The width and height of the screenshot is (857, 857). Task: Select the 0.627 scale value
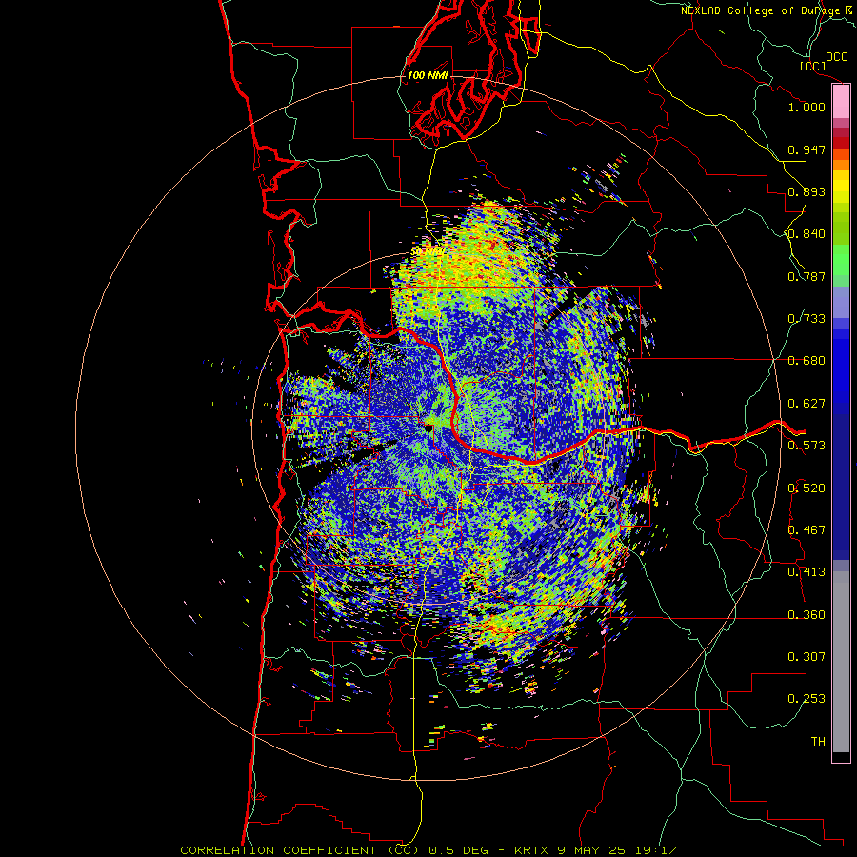pyautogui.click(x=807, y=404)
